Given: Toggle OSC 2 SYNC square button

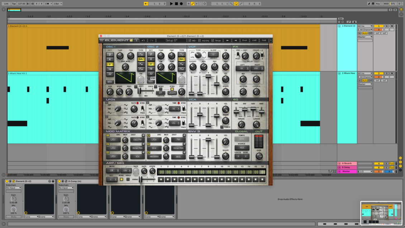Looking at the screenshot, I should [x=149, y=78].
